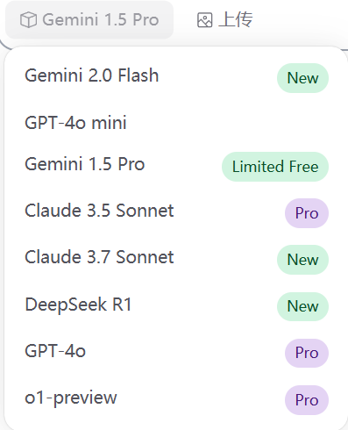Click the Pro badge beside GPT-4o
This screenshot has height=430, width=348.
point(307,353)
